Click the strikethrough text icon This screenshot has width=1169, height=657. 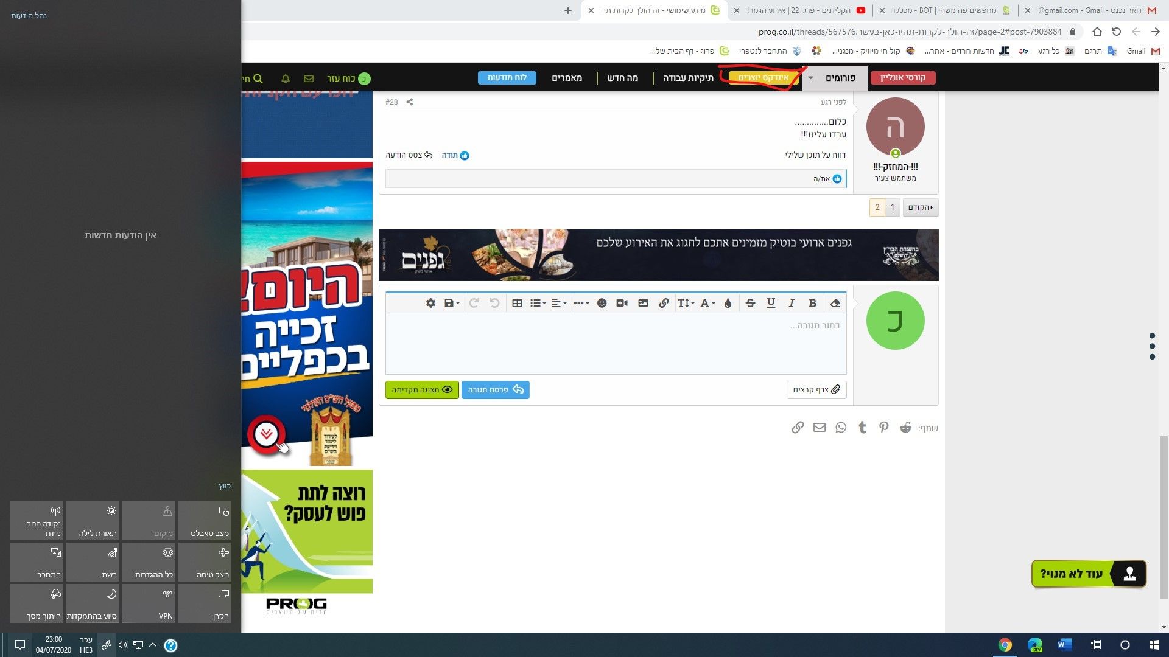(x=750, y=303)
